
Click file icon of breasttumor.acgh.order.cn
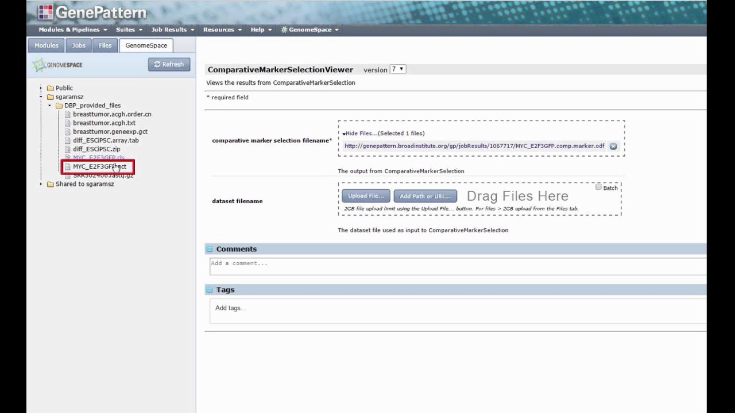[x=68, y=114]
